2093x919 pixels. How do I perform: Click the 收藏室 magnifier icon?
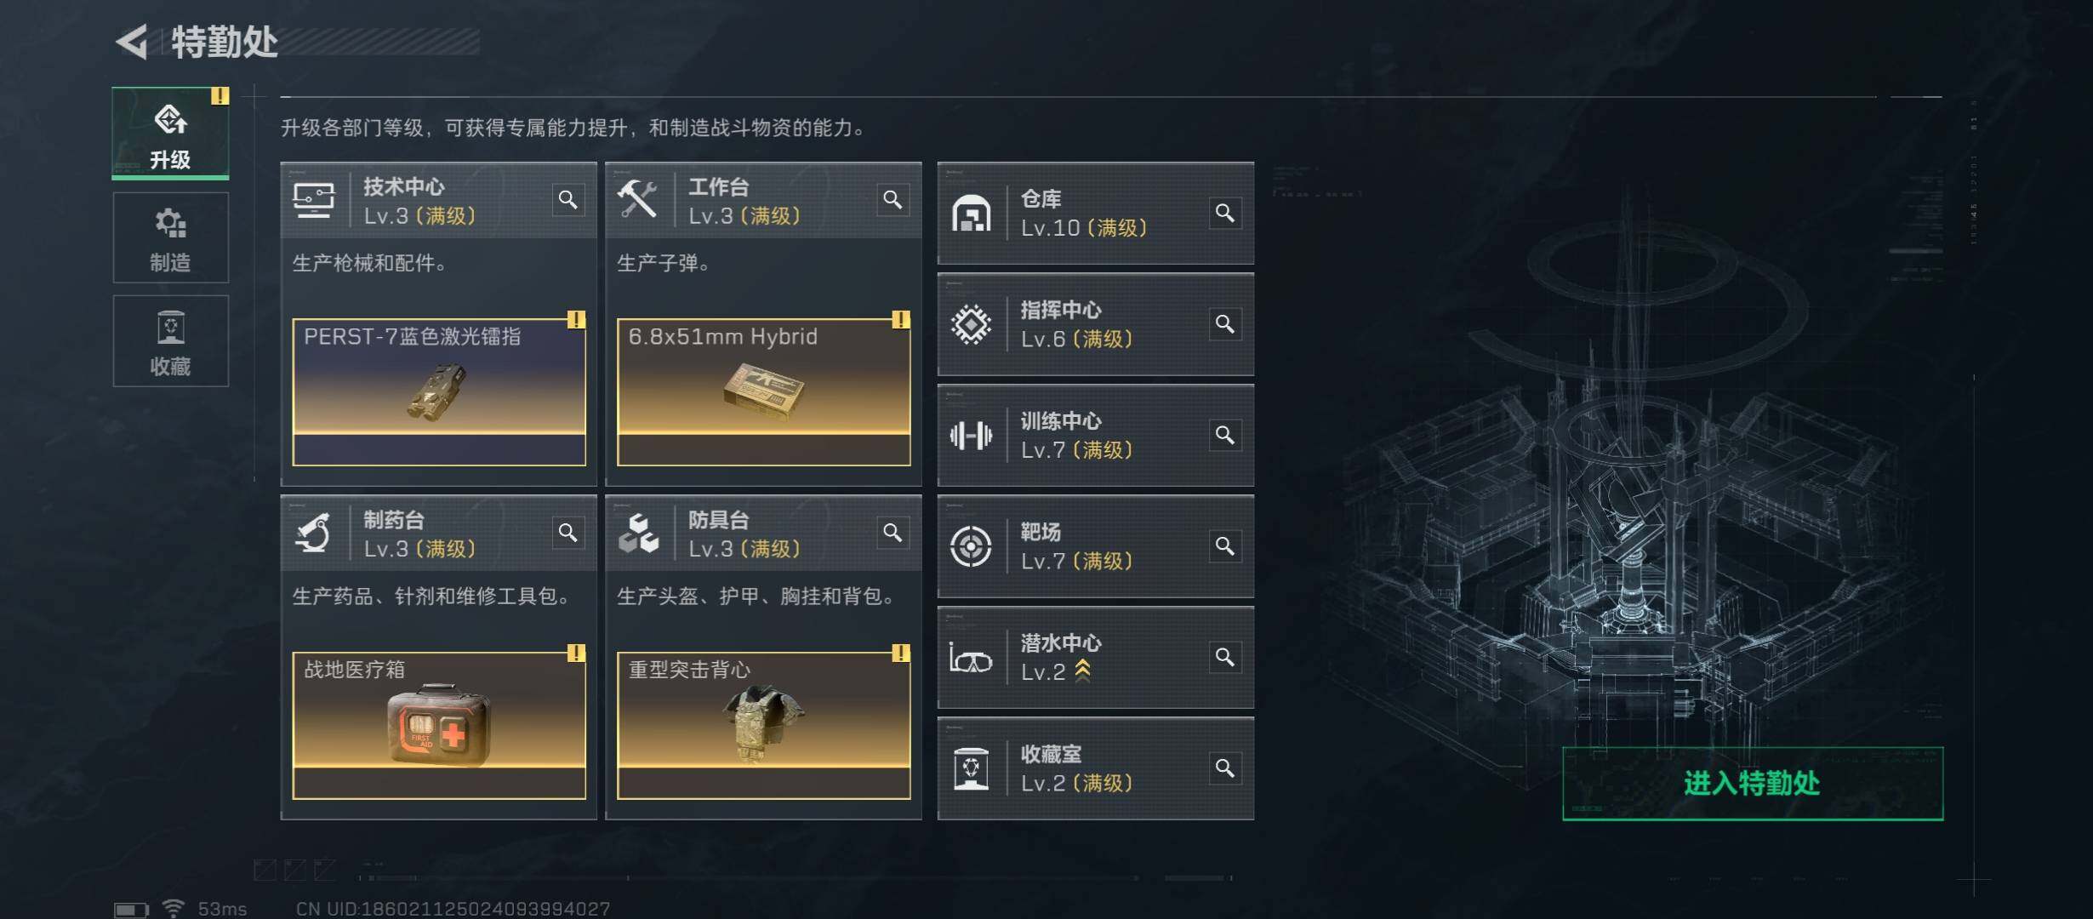click(1225, 768)
